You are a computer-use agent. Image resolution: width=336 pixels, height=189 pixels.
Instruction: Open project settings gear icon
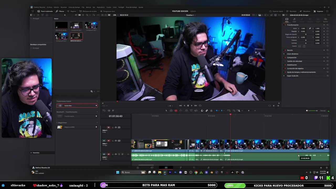(327, 167)
